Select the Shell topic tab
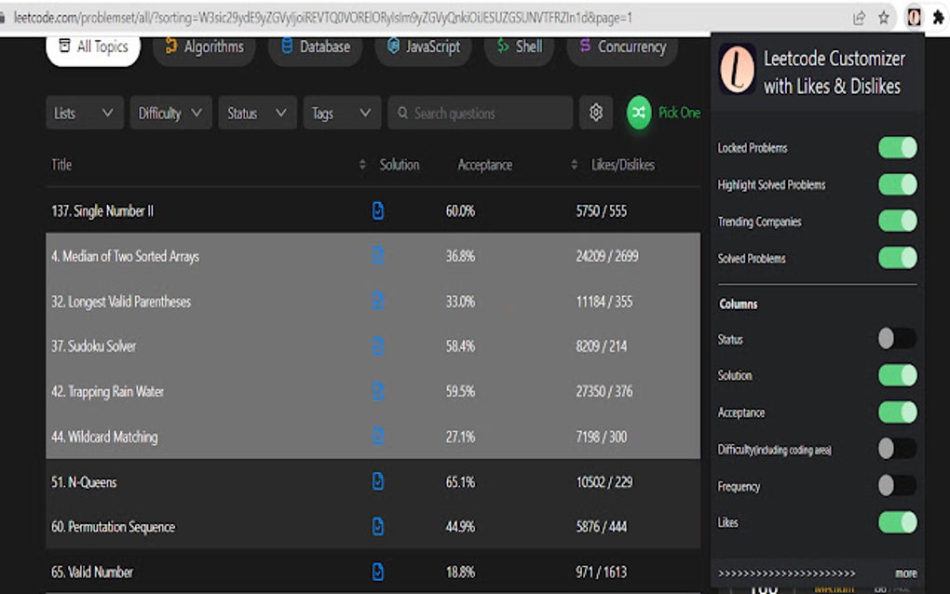Screen dimensions: 950x594 pyautogui.click(x=519, y=47)
